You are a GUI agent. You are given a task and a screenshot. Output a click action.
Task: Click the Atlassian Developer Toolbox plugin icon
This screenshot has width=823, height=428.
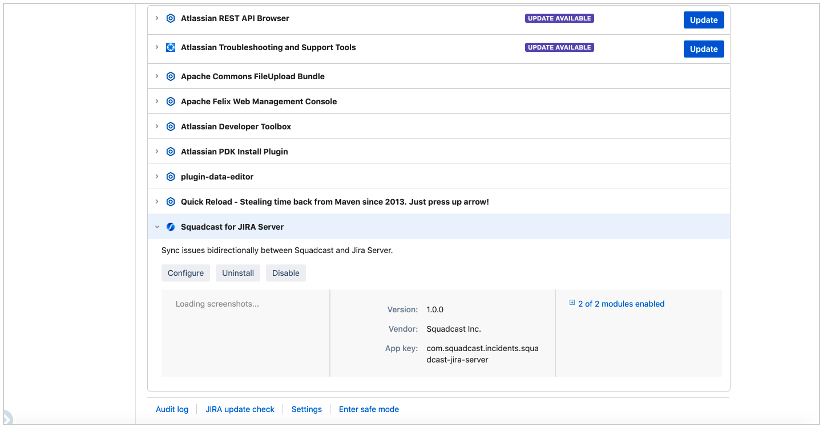click(170, 127)
